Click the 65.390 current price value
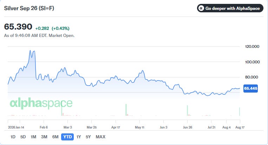 [x=18, y=27]
